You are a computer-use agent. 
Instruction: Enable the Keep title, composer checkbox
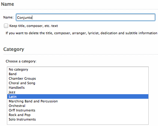click(6, 26)
